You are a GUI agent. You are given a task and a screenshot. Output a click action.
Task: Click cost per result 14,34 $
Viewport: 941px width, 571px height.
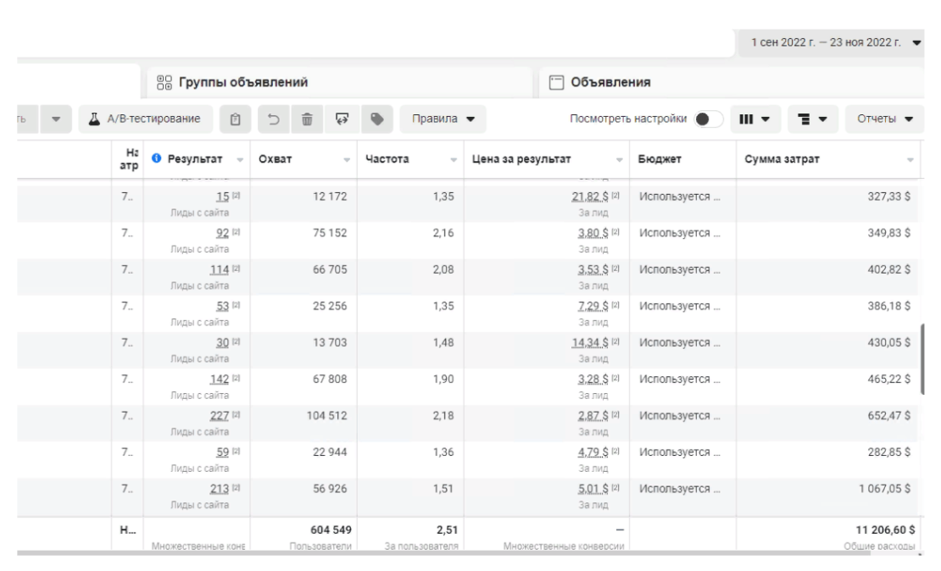(x=590, y=343)
